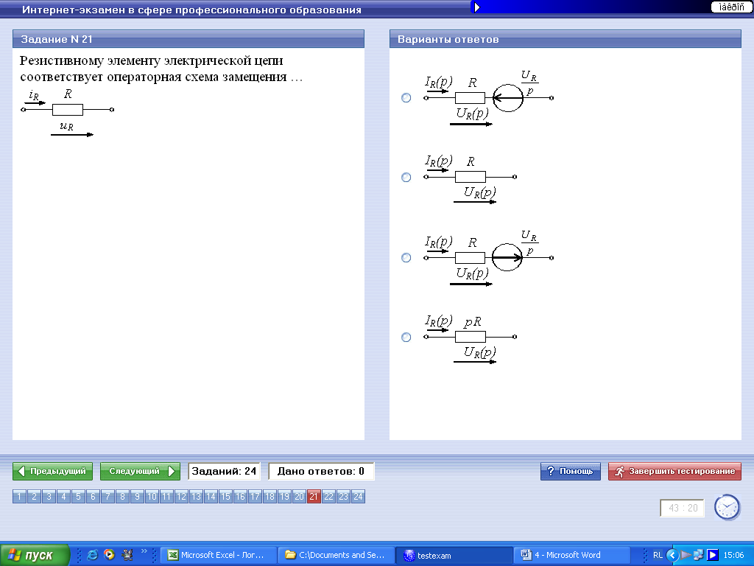754x566 pixels.
Task: Jump to question 13
Action: coord(196,496)
